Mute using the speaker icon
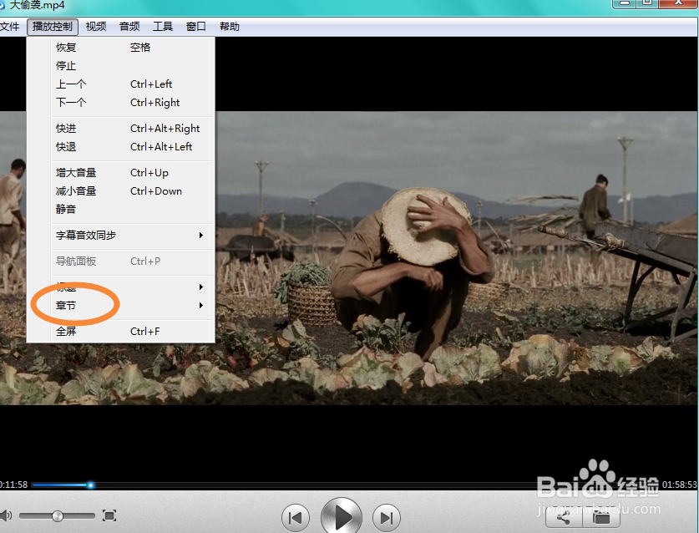 [6, 515]
